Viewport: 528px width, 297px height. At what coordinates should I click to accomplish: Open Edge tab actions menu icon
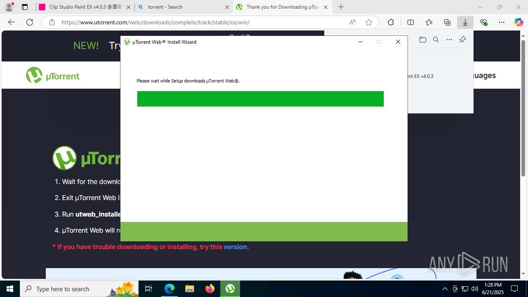(25, 7)
